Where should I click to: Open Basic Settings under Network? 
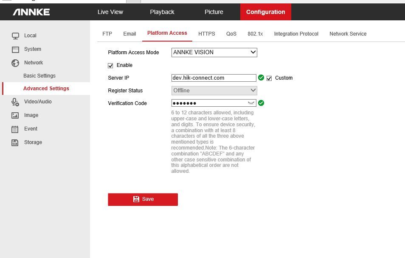tap(39, 76)
